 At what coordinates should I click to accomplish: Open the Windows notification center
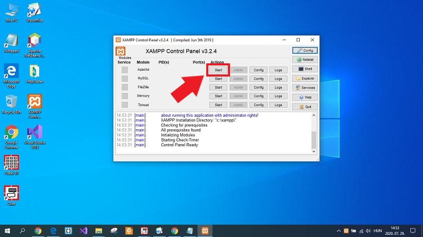[413, 231]
